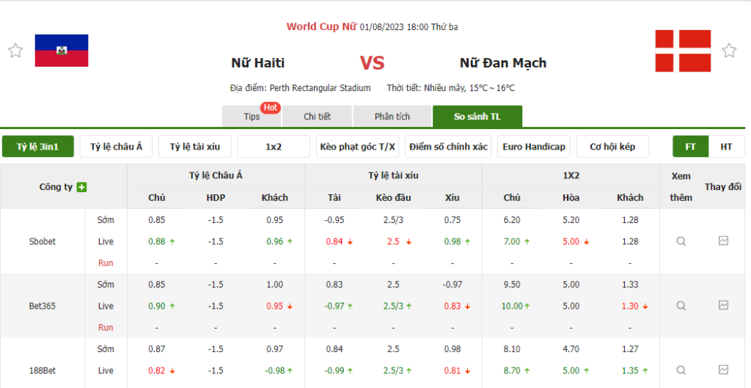Open the Bet365 odds change chart icon
This screenshot has height=388, width=751.
723,305
